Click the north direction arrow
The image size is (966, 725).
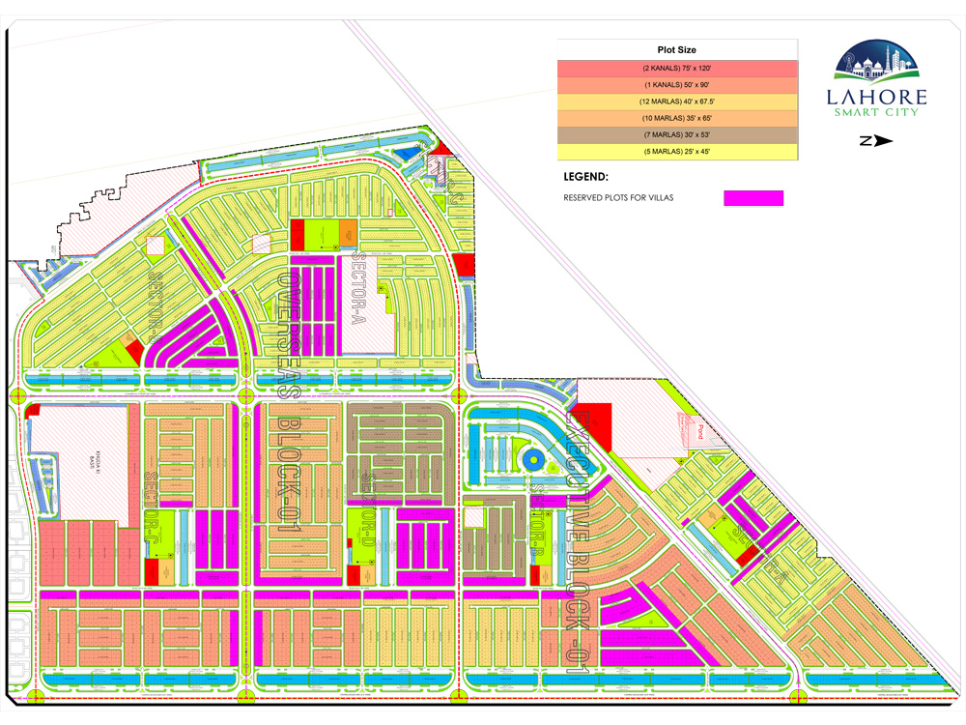click(x=876, y=141)
